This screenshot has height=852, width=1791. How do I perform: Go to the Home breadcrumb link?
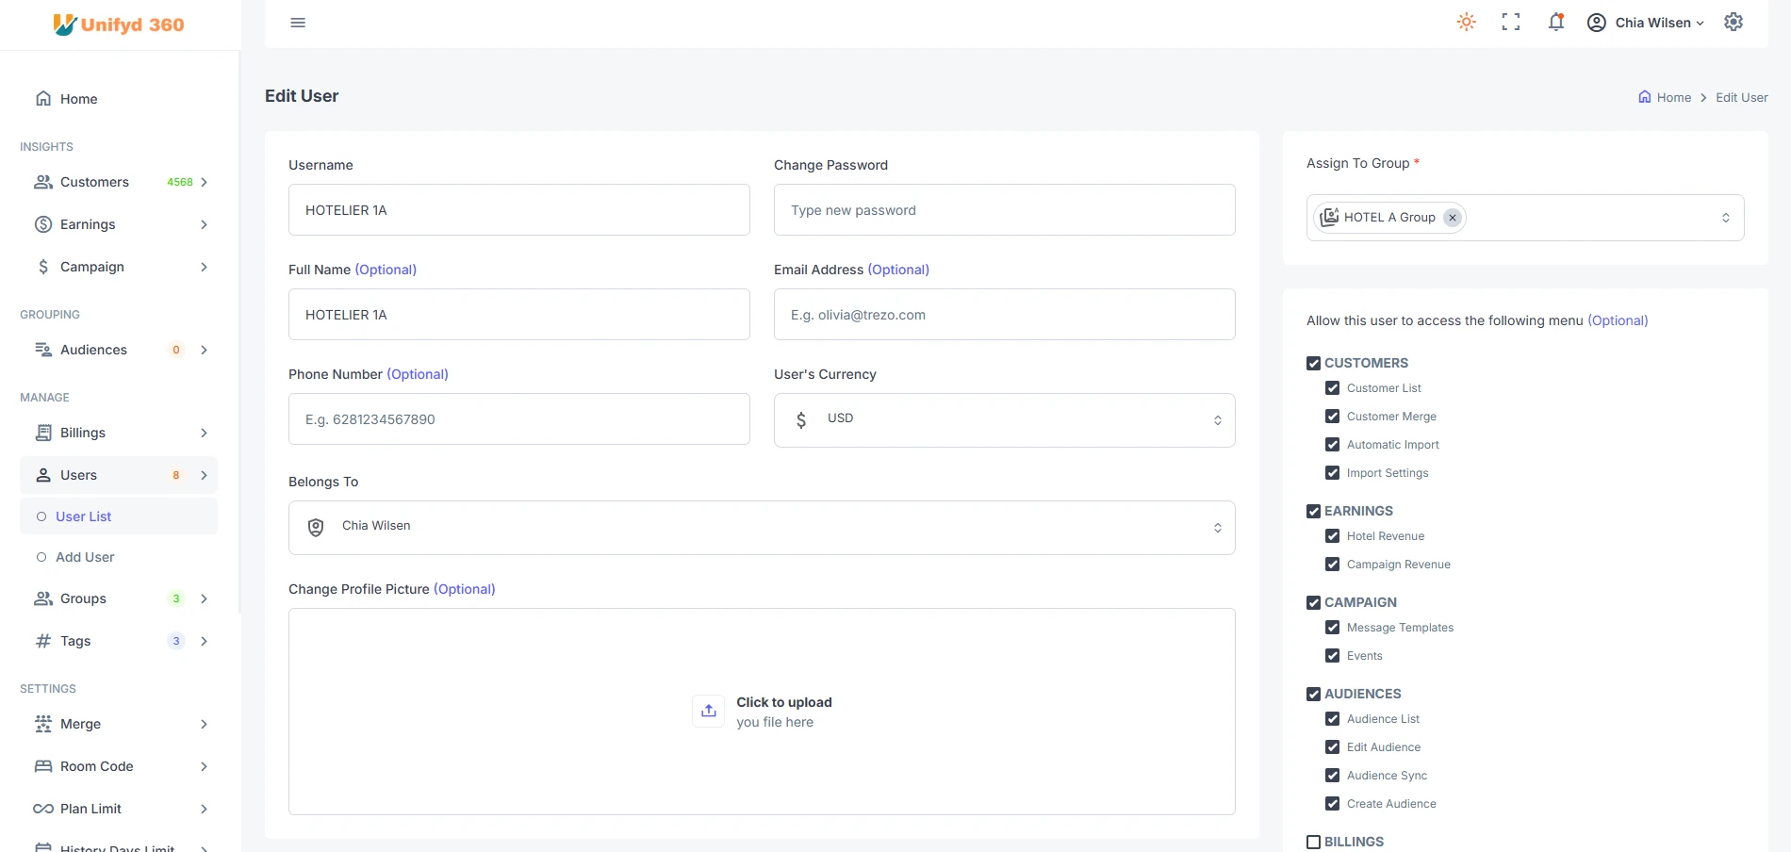tap(1673, 97)
